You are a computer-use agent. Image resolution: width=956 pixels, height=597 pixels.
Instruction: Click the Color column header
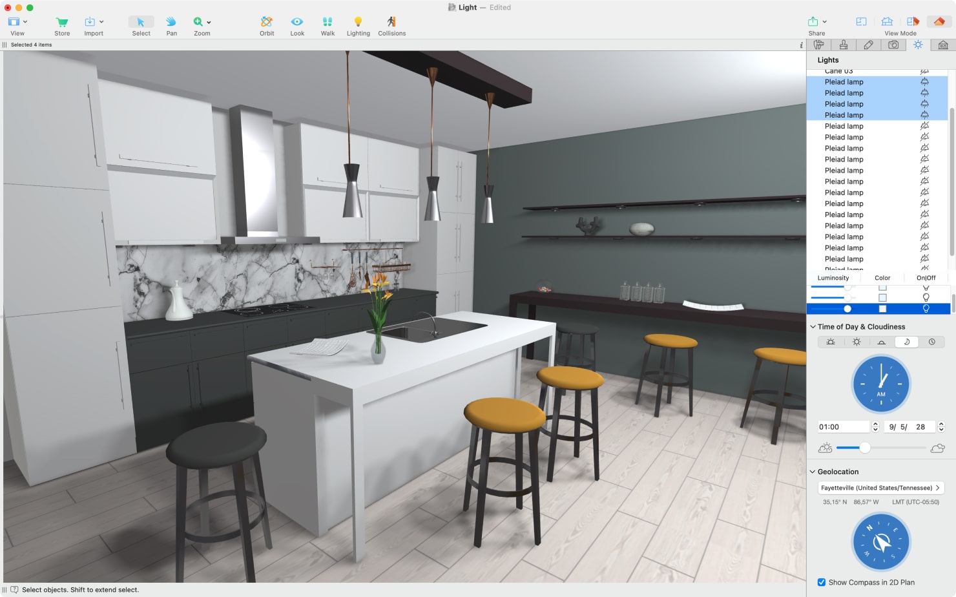pos(882,278)
